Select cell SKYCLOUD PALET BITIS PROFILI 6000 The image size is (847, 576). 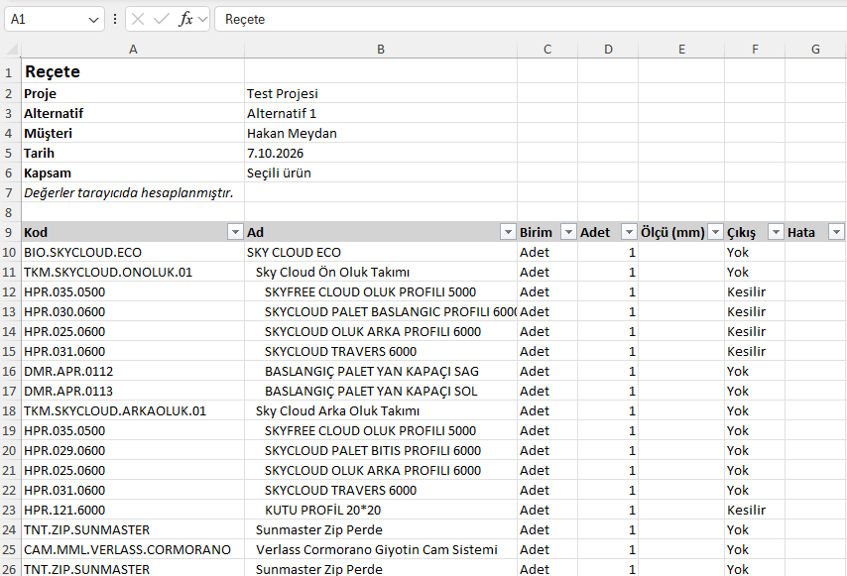[x=381, y=451]
